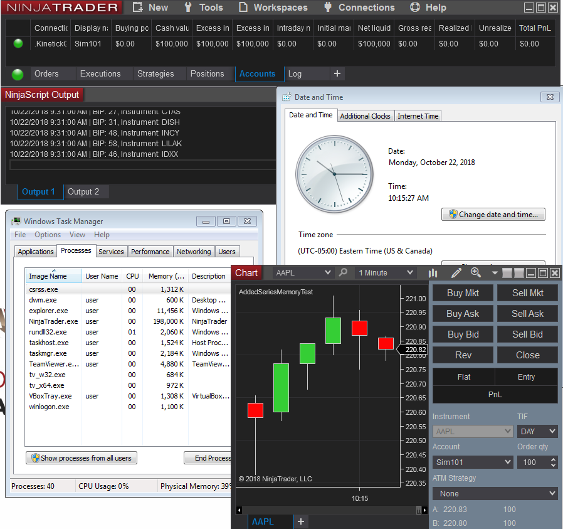Click the End Process button

[208, 458]
